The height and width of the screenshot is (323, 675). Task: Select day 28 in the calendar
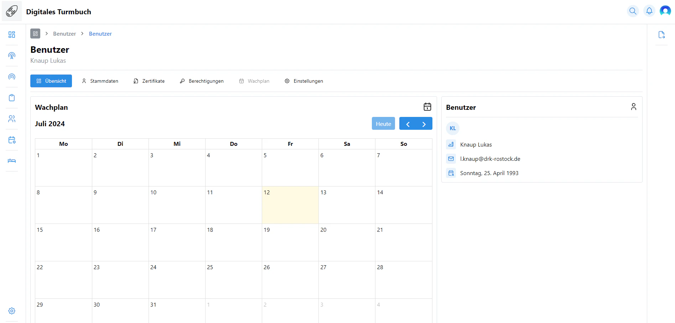pyautogui.click(x=404, y=280)
